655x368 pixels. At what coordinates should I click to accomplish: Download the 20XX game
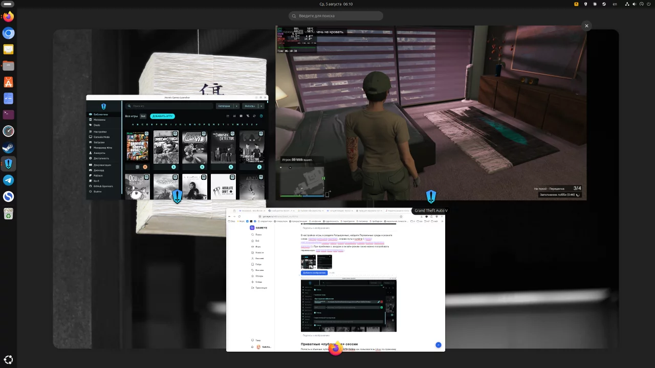[202, 167]
